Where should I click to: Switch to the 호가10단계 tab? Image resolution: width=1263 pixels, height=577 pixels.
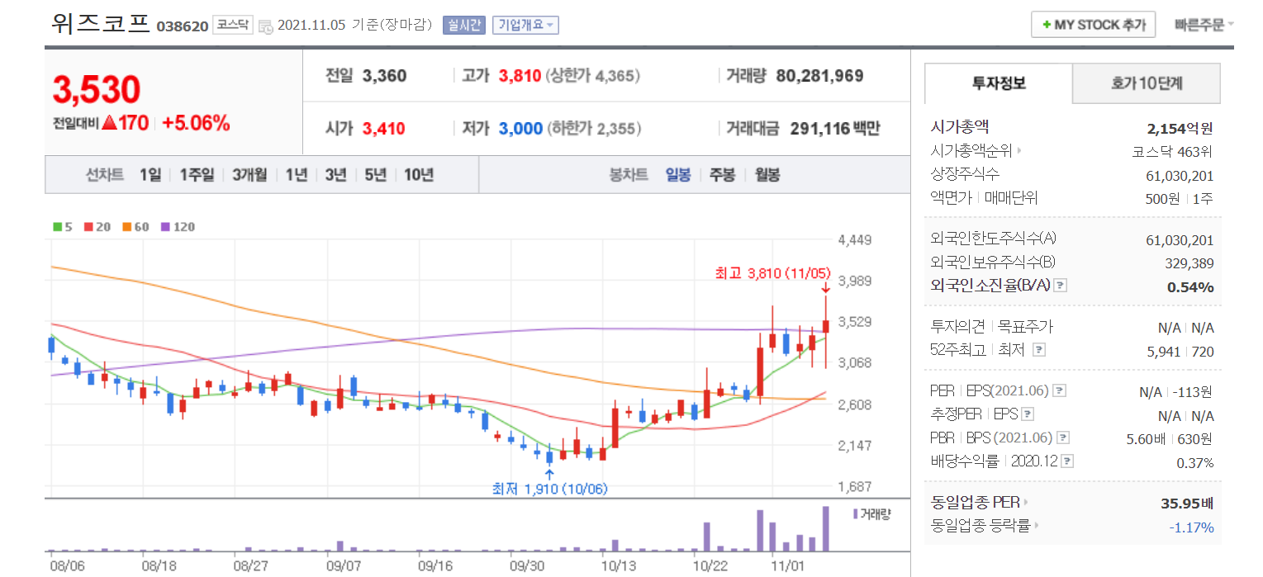(1147, 83)
